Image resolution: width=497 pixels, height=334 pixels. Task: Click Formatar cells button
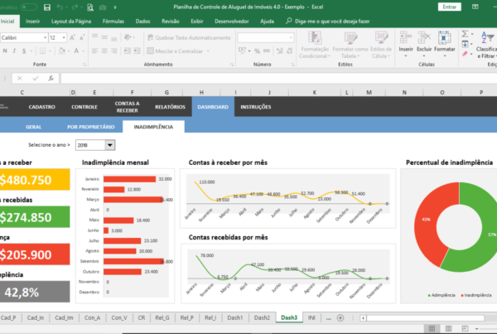click(444, 45)
